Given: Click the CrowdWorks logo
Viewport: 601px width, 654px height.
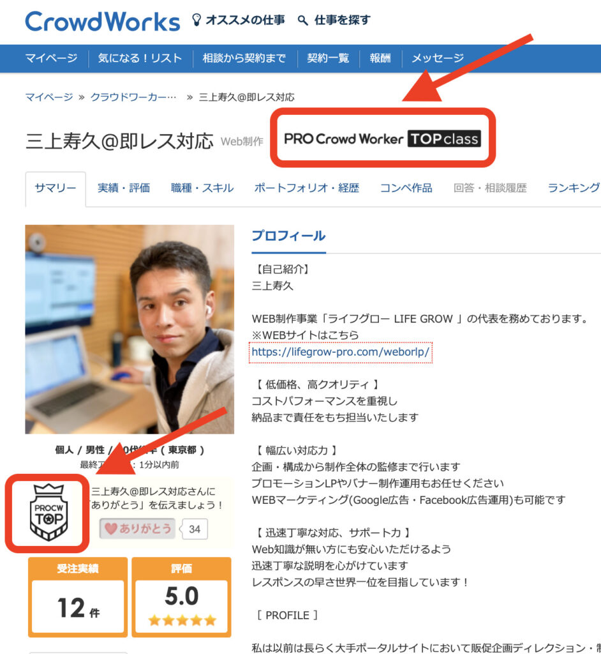Looking at the screenshot, I should tap(103, 21).
